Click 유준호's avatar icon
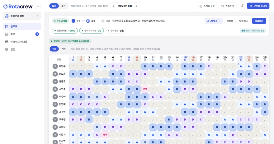 point(55,81)
